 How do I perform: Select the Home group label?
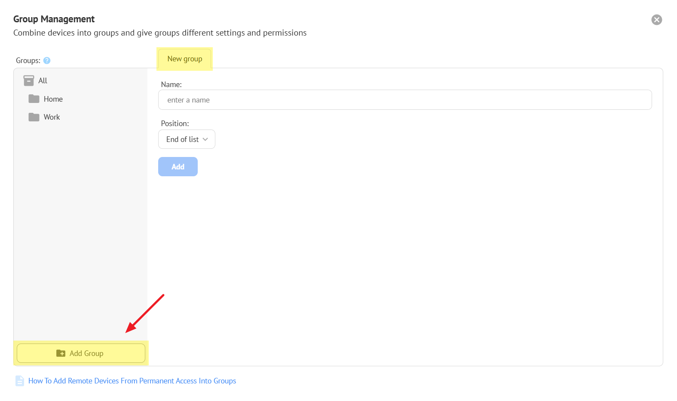(x=53, y=99)
